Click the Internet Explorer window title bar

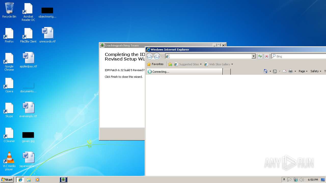pos(236,50)
